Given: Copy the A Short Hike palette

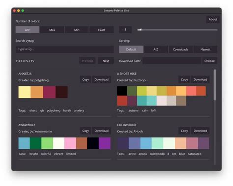Looking at the screenshot, I should click(184, 80).
